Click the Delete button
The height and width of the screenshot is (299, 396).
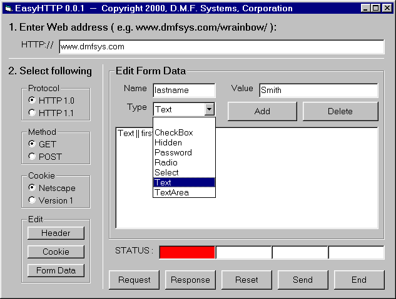tap(340, 111)
